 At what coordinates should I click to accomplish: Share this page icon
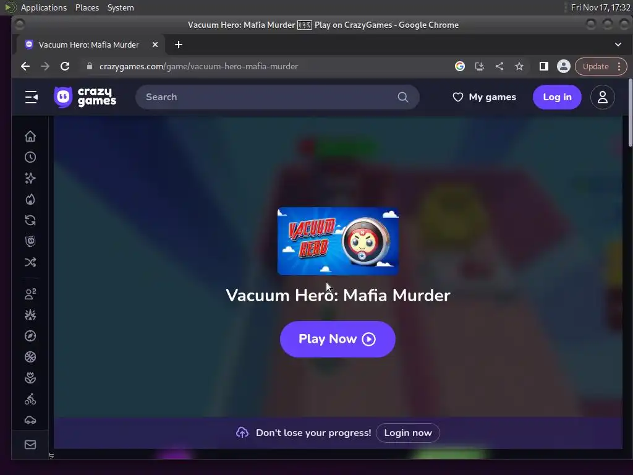pos(499,66)
